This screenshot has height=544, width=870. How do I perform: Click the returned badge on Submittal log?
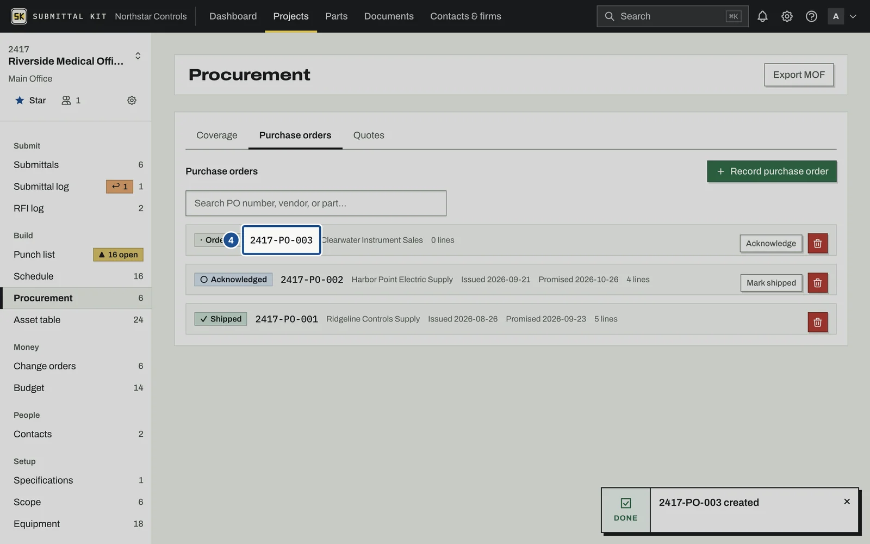[x=120, y=187]
